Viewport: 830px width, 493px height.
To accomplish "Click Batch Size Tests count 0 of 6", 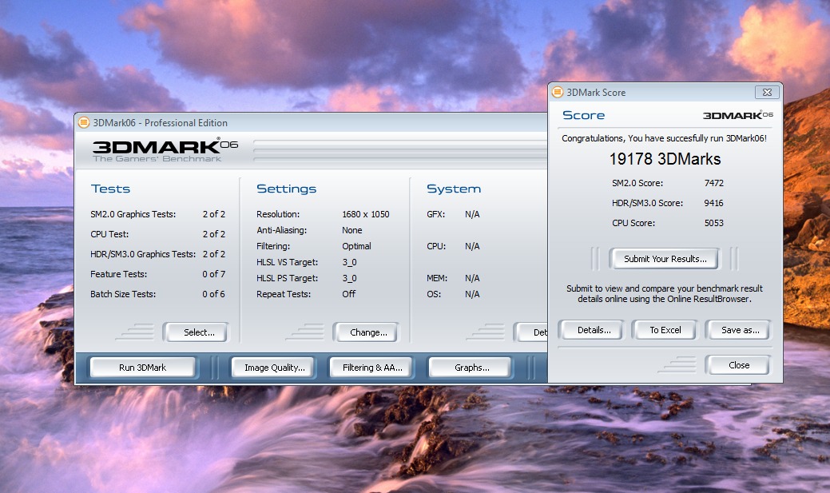I will tap(213, 294).
